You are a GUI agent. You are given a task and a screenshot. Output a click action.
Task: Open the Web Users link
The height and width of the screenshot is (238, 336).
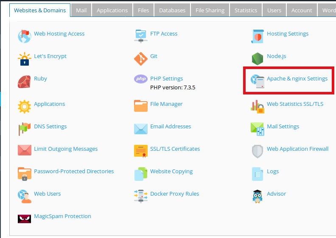pyautogui.click(x=48, y=194)
